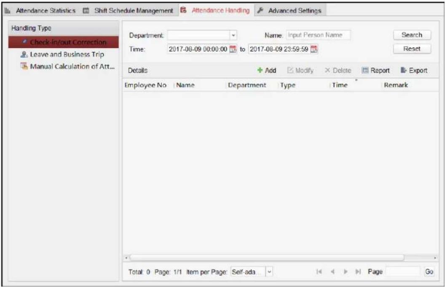Click the left scroll arrow of horizontal scrollbar
The width and height of the screenshot is (445, 287).
pos(126,258)
